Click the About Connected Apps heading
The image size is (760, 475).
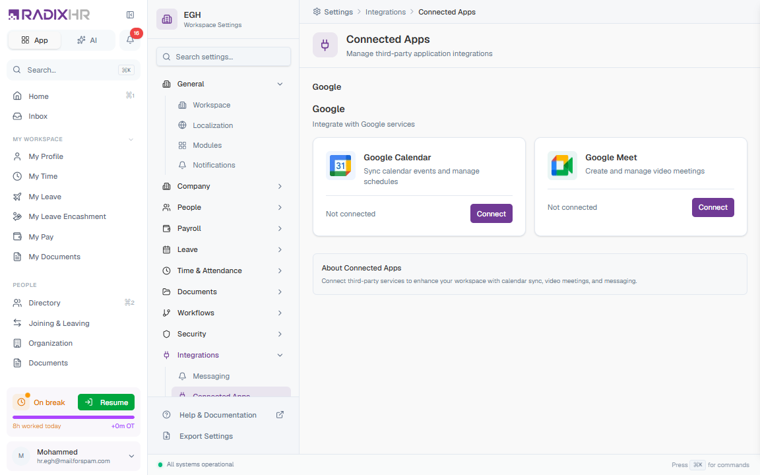[x=362, y=268]
